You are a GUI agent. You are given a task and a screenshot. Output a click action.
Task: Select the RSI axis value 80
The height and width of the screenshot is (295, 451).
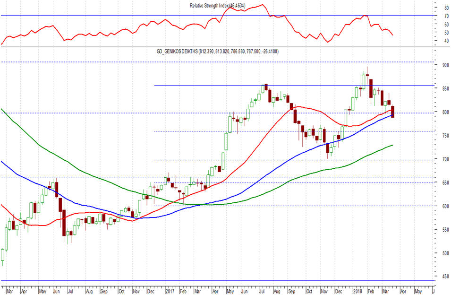(x=446, y=8)
